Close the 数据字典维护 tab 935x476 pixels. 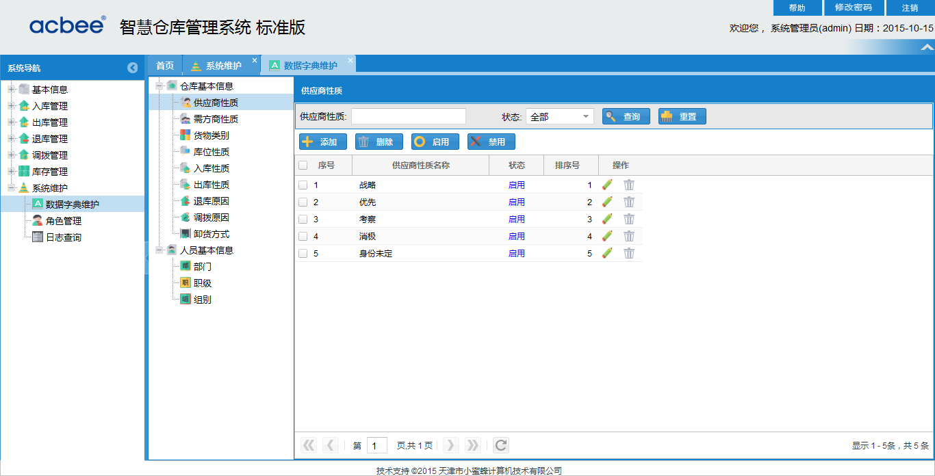coord(350,60)
